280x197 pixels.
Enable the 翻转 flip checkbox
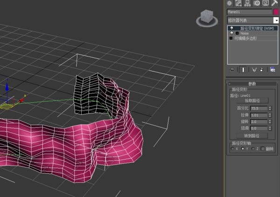click(262, 148)
